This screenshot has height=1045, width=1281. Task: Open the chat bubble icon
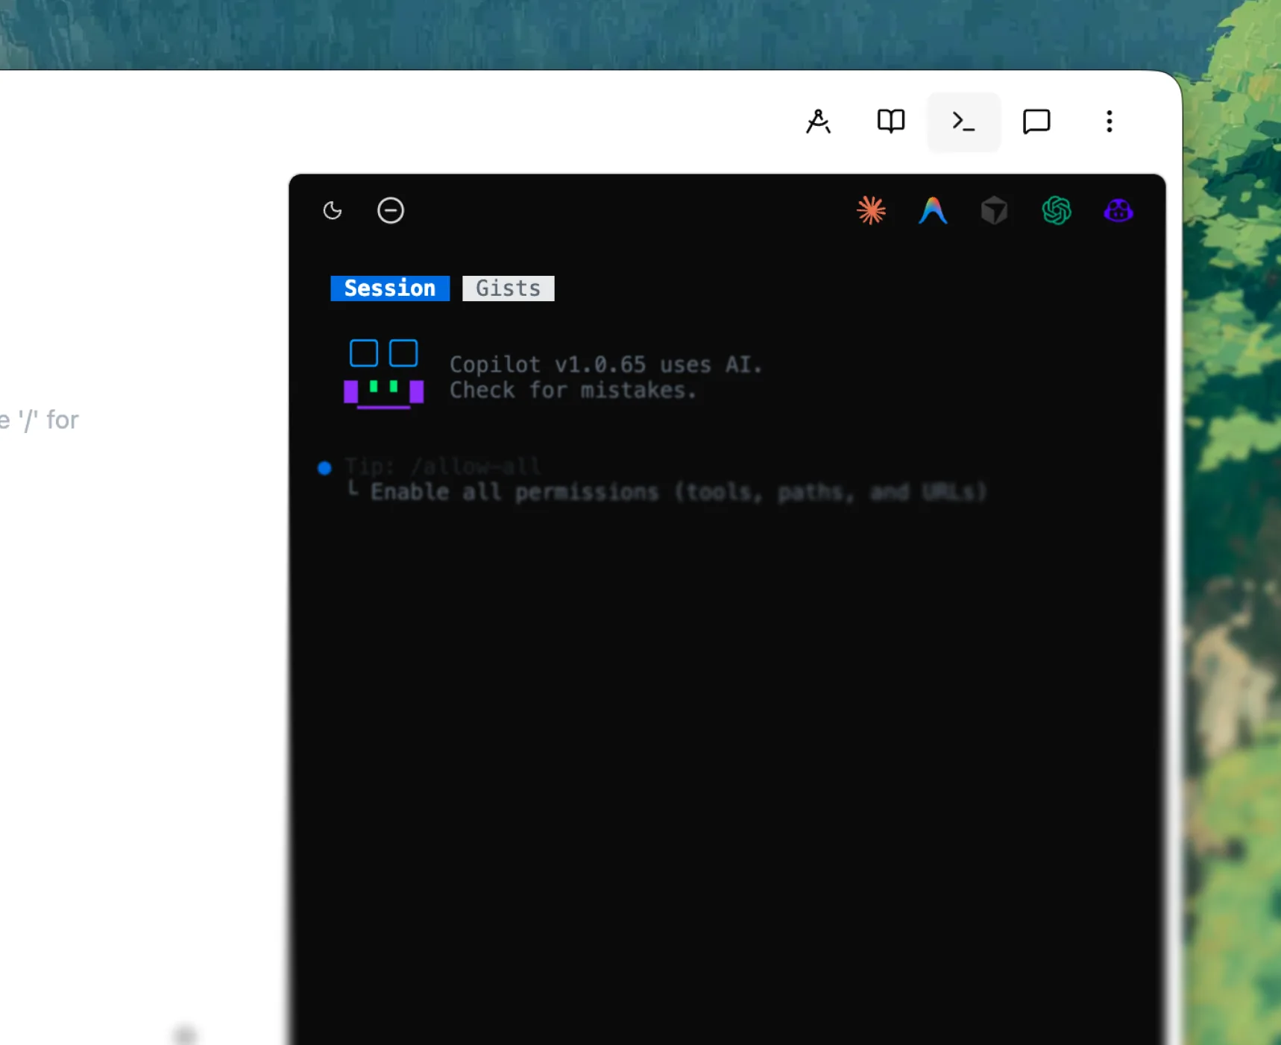(x=1036, y=121)
